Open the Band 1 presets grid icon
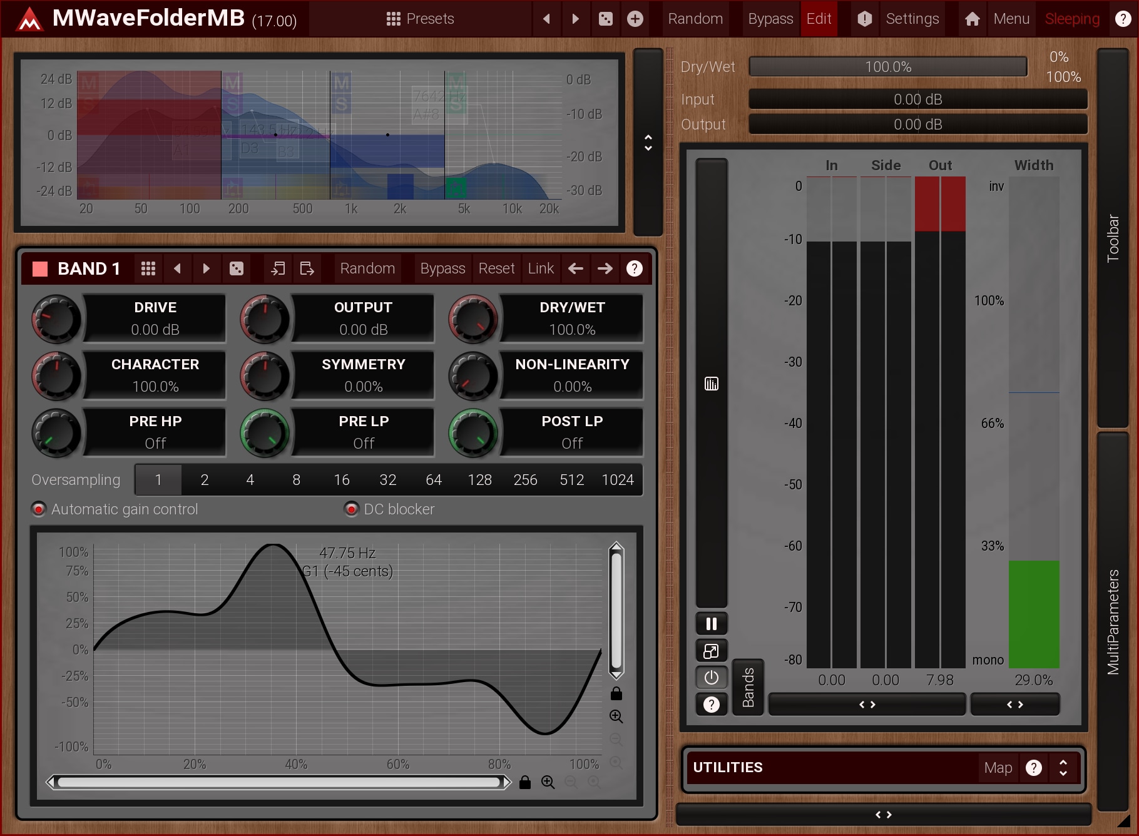The width and height of the screenshot is (1139, 836). tap(148, 268)
